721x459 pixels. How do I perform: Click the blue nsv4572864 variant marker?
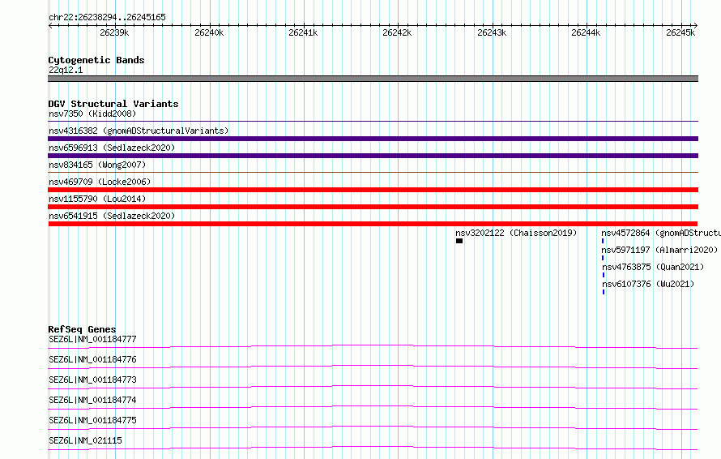(x=603, y=241)
